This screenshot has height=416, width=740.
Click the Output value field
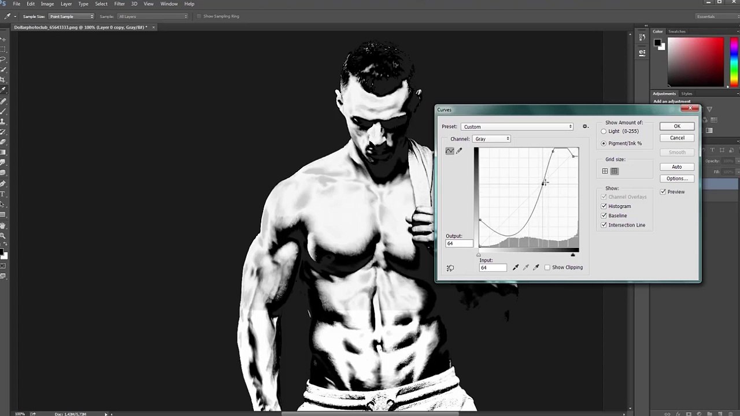click(459, 244)
